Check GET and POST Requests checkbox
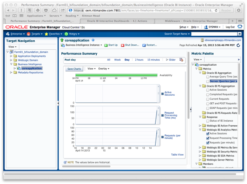The image size is (247, 184). click(207, 104)
